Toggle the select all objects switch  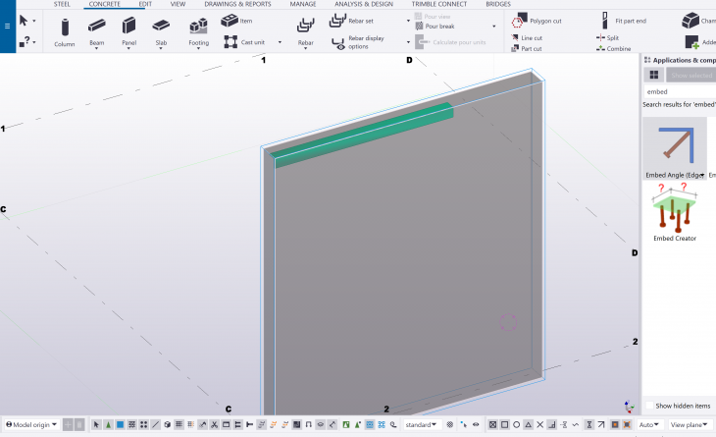click(97, 425)
